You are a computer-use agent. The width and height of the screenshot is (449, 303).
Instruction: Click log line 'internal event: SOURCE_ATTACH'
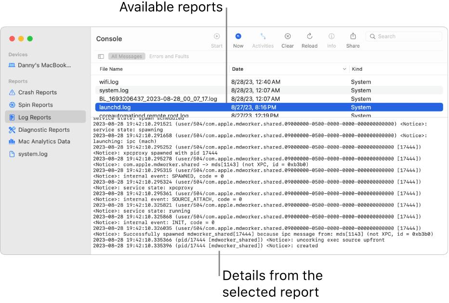coord(168,199)
